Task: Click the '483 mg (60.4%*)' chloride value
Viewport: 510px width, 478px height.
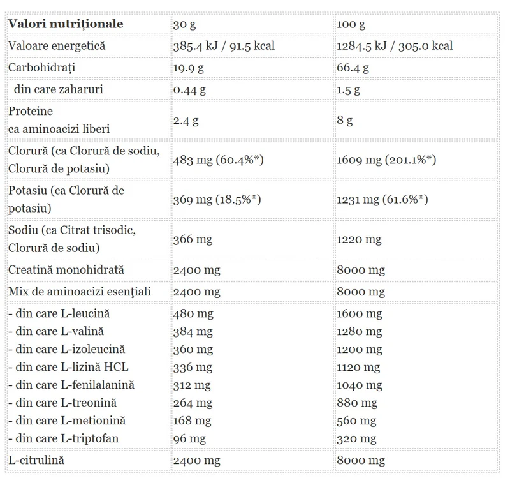Action: click(x=218, y=160)
